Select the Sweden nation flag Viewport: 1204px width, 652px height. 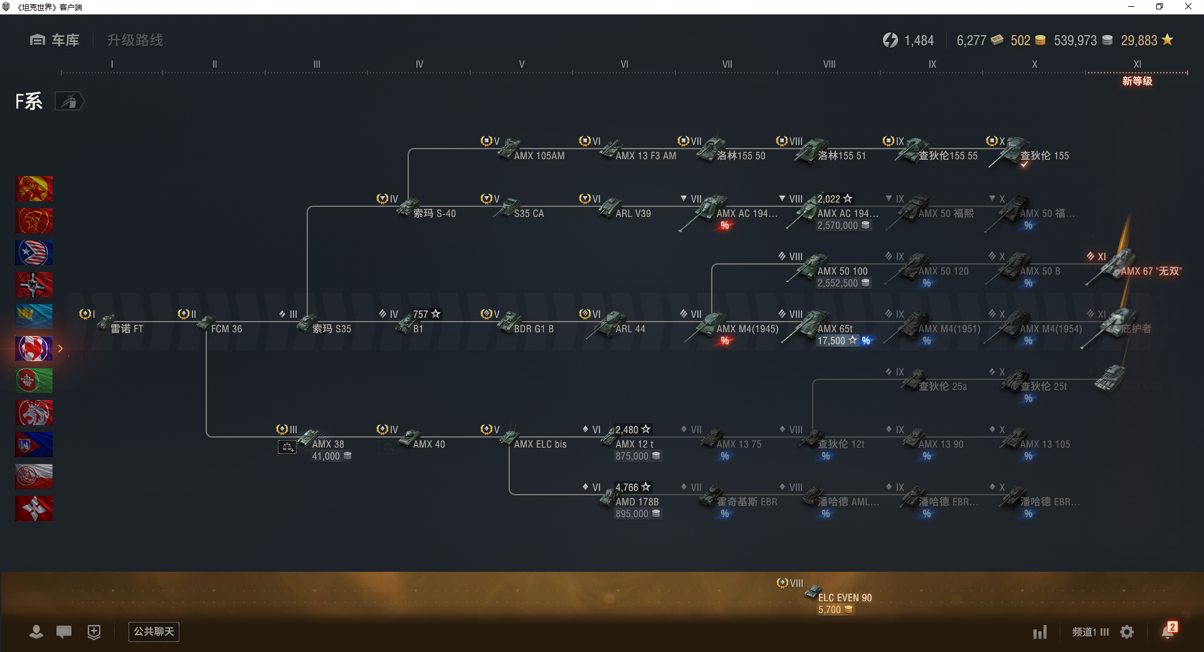coord(34,317)
